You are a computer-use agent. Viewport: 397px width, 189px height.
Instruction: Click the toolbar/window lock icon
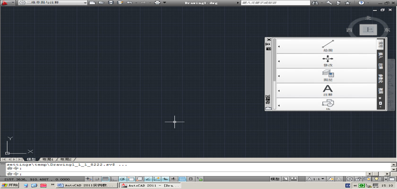point(358,179)
